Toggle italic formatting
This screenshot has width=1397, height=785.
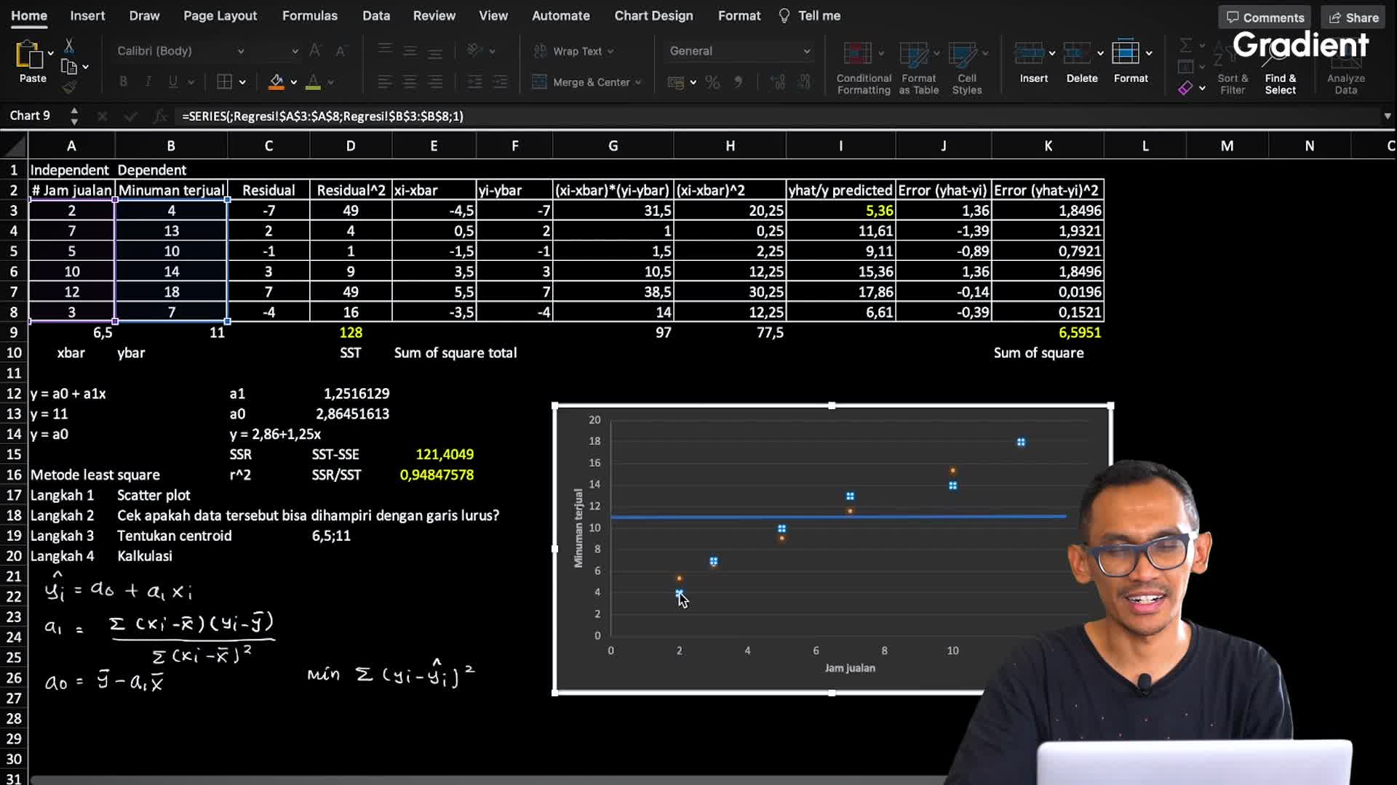point(148,82)
